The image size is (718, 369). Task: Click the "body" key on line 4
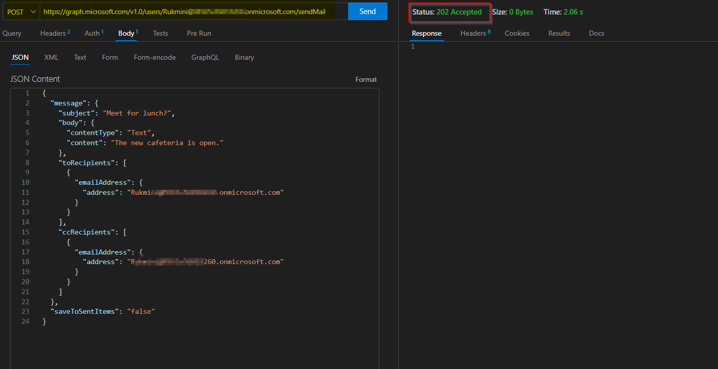(x=70, y=122)
